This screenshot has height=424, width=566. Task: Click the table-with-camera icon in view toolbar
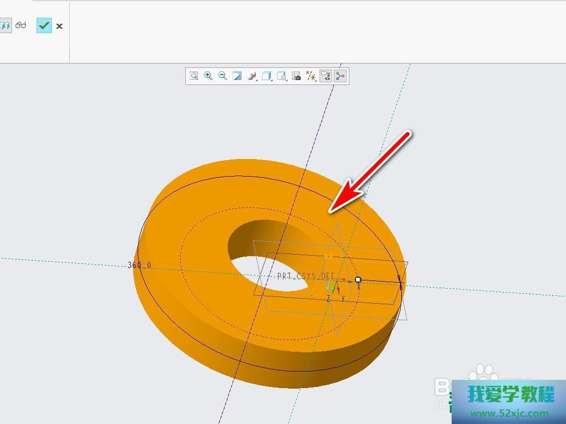[x=296, y=76]
